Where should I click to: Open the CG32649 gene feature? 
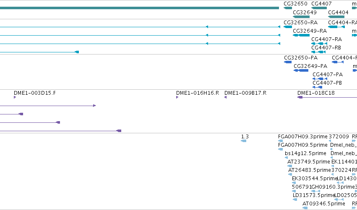point(301,17)
